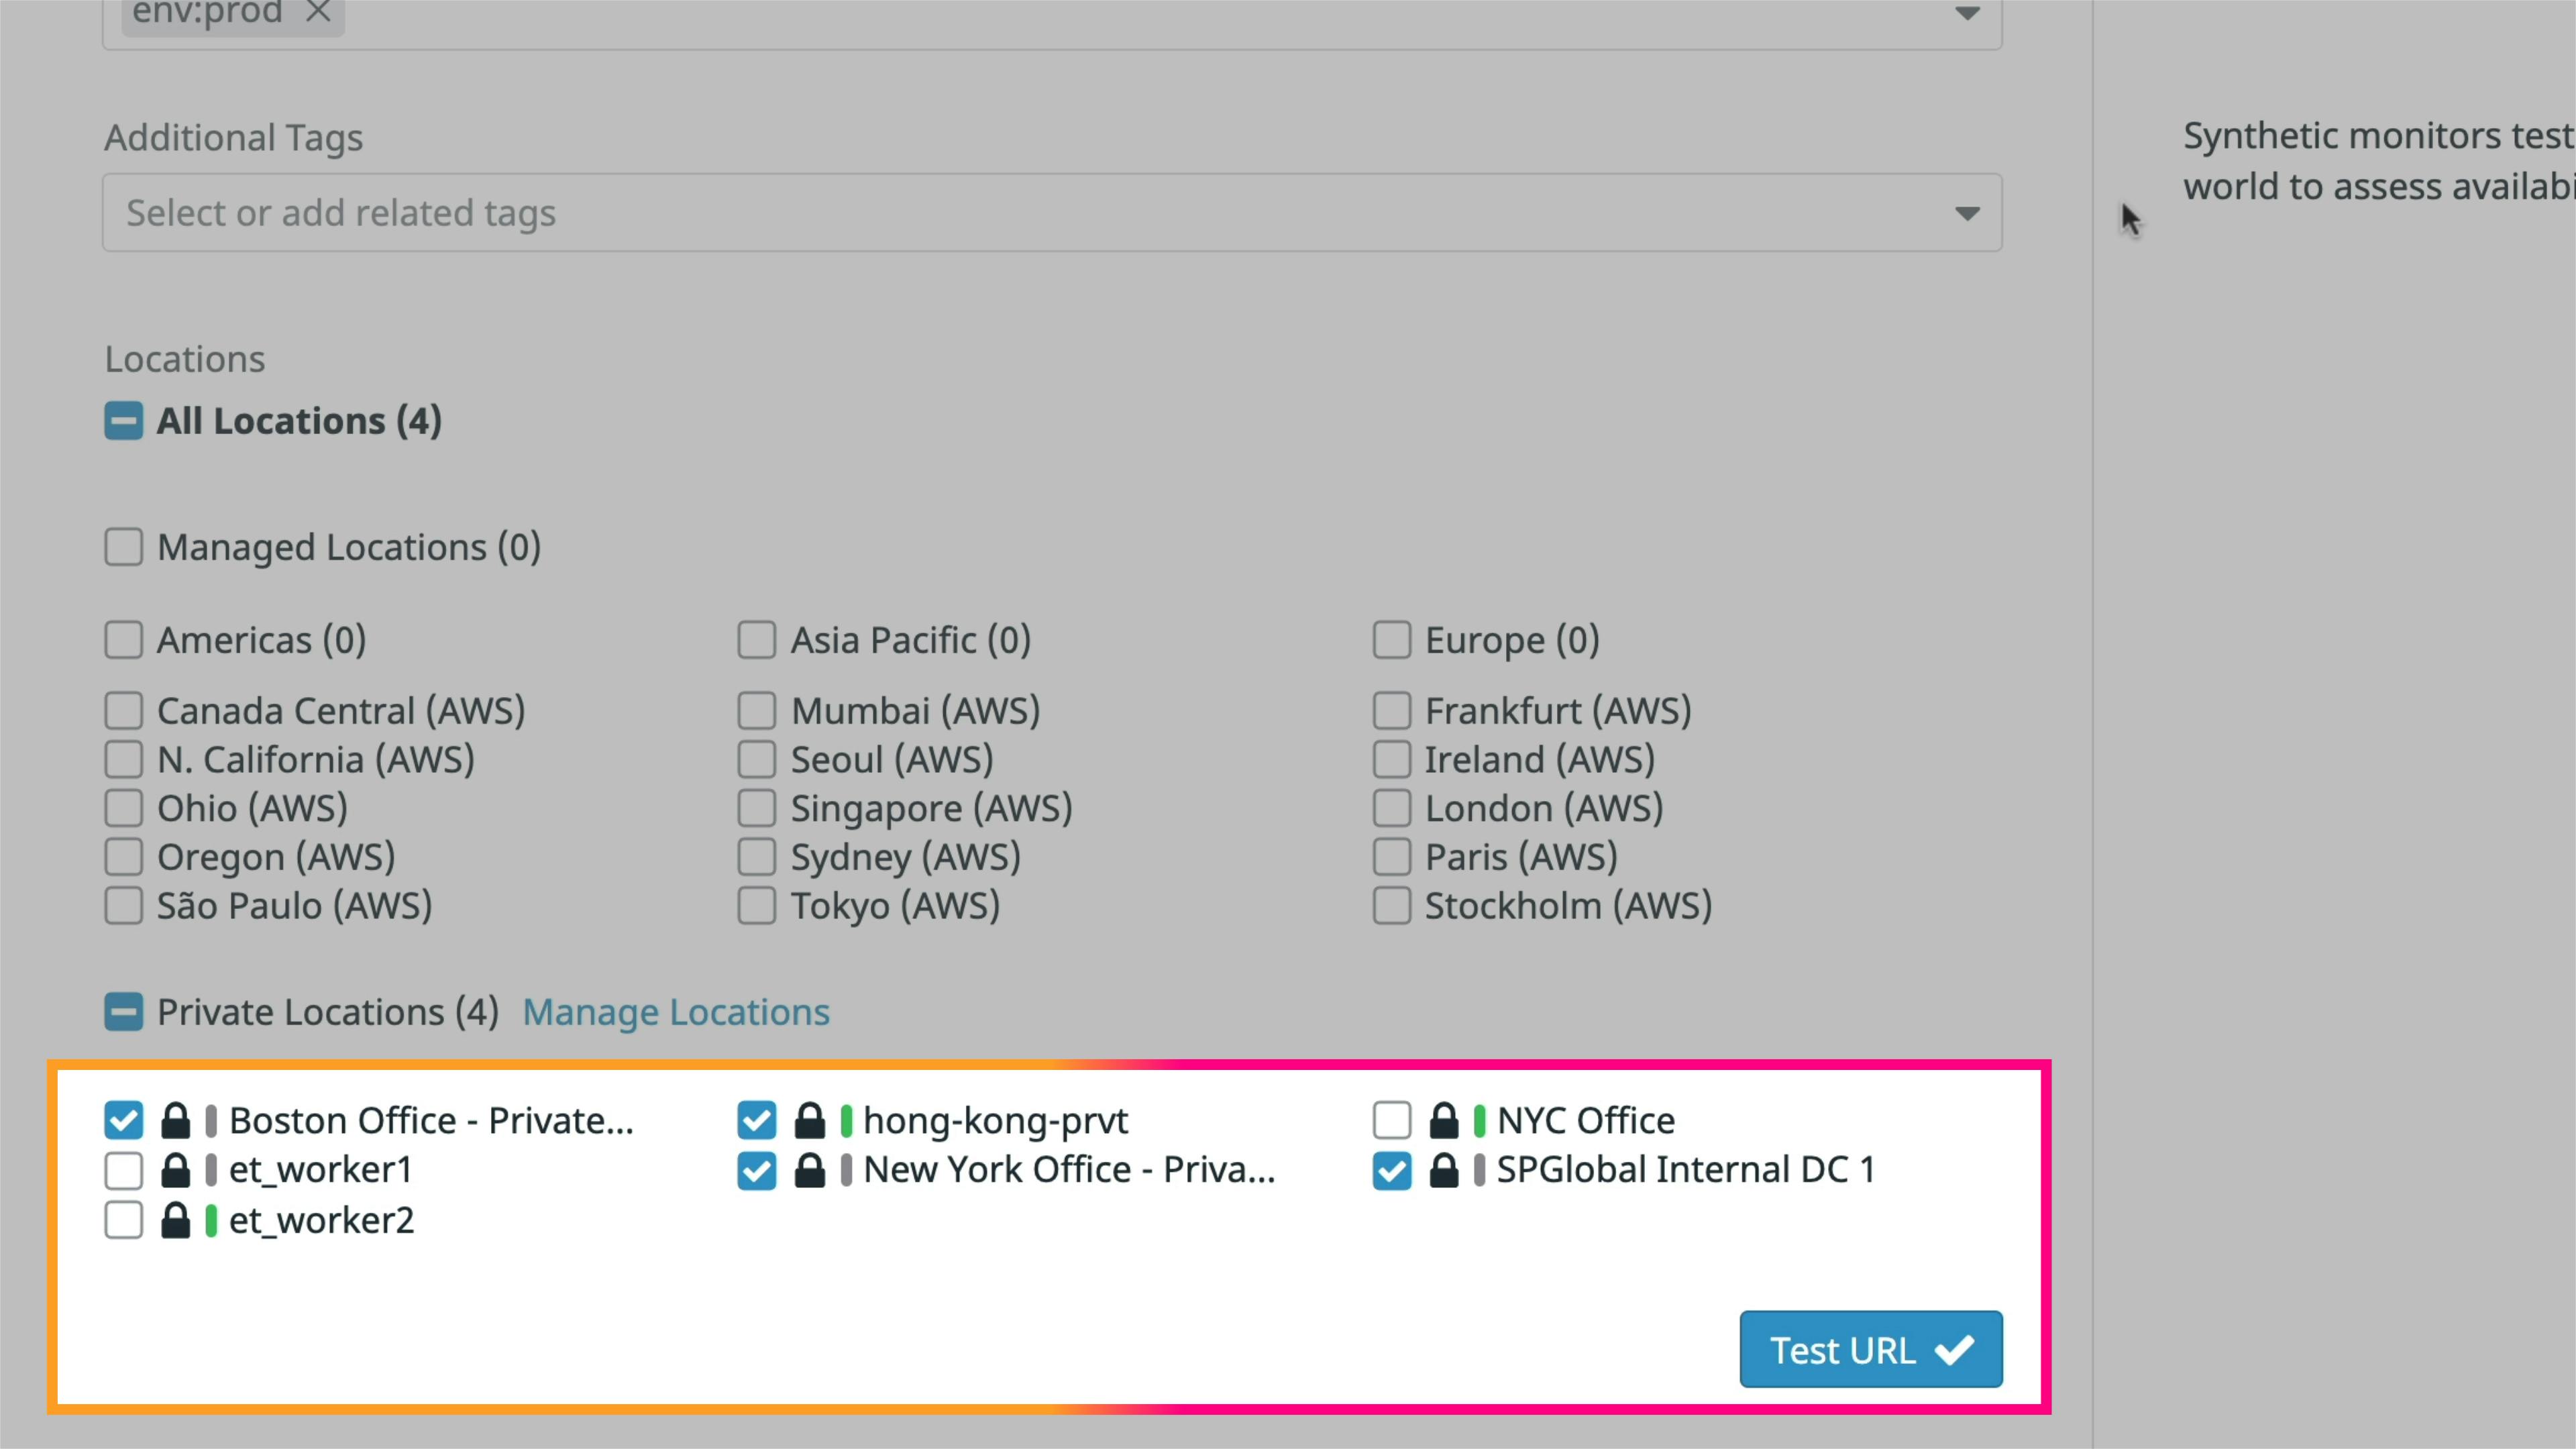Select Sydney (AWS) location
This screenshot has width=2576, height=1449.
coord(757,857)
